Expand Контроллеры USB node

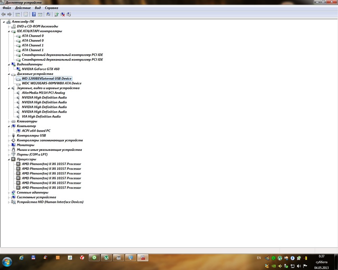click(9, 136)
